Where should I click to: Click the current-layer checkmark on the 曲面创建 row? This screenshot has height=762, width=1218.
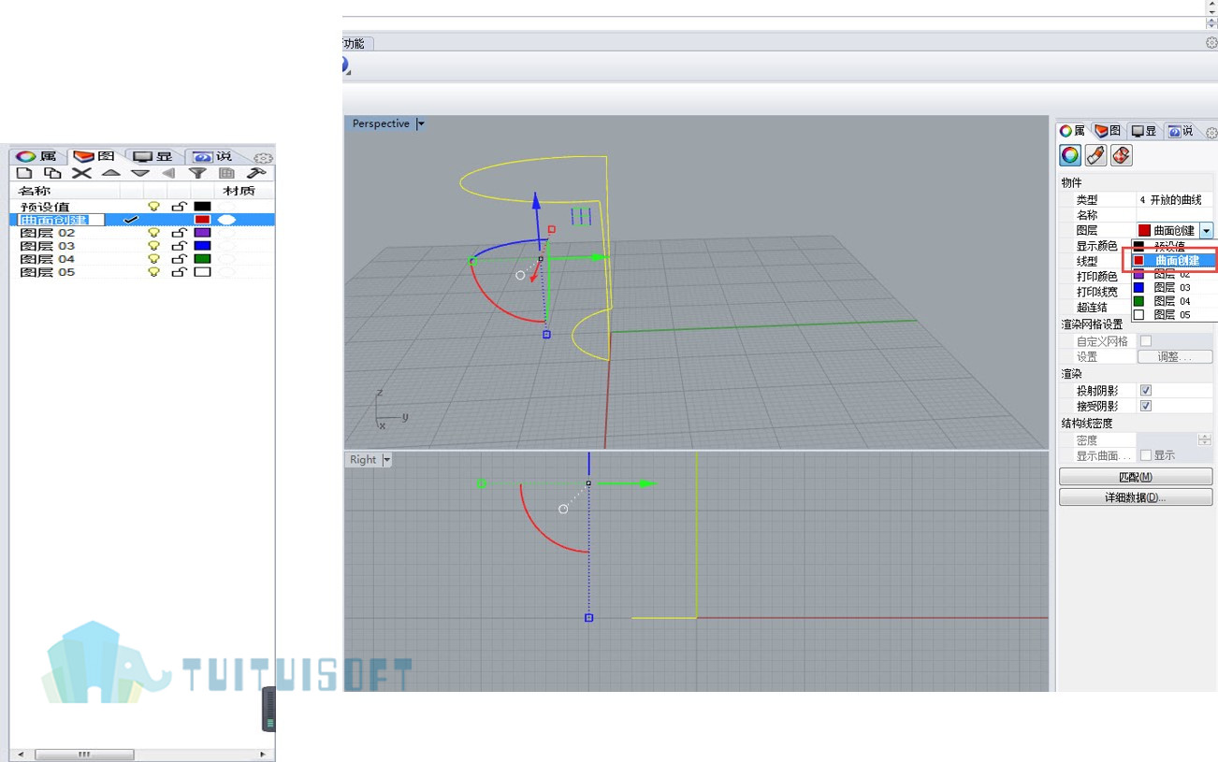click(131, 220)
